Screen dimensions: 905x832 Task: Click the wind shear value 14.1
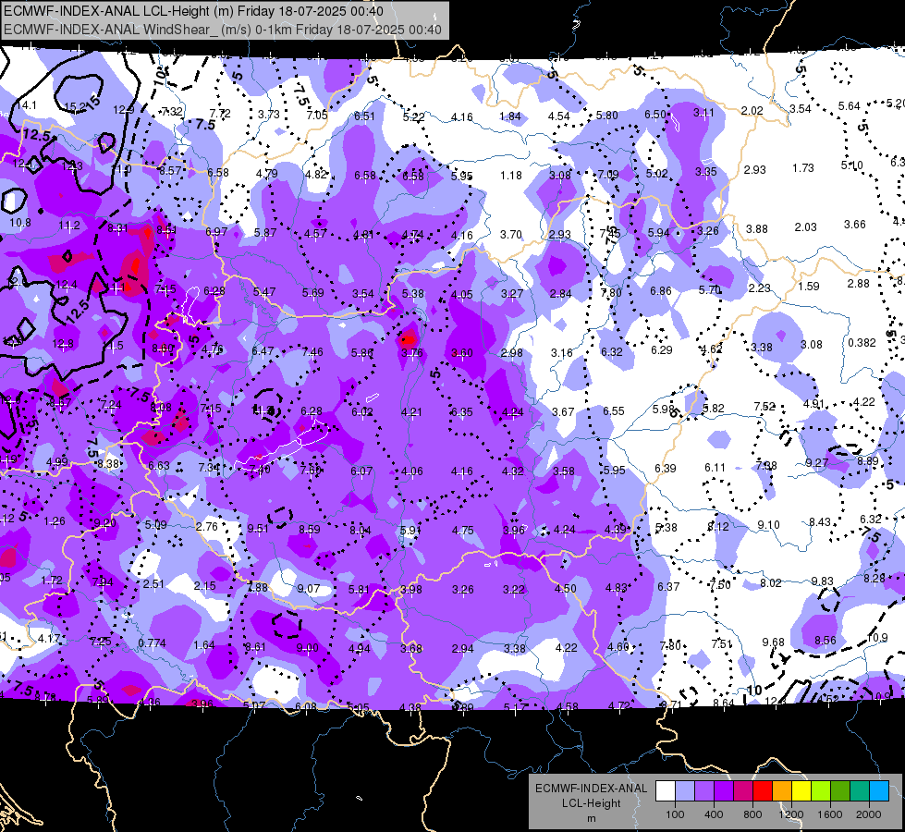click(x=27, y=105)
